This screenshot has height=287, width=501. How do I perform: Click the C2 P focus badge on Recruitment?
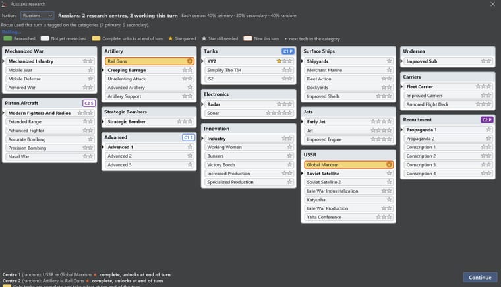(x=487, y=119)
